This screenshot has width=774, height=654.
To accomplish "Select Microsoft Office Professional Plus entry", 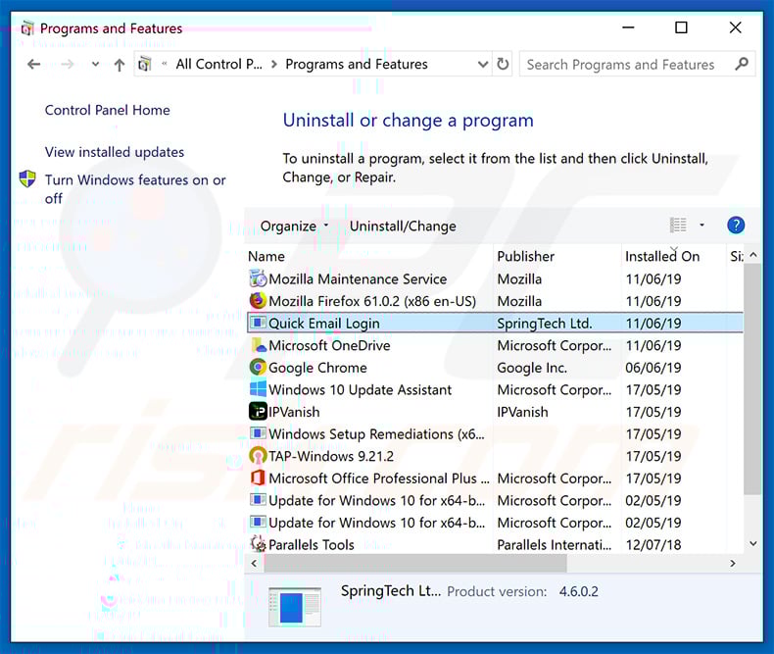I will [378, 478].
